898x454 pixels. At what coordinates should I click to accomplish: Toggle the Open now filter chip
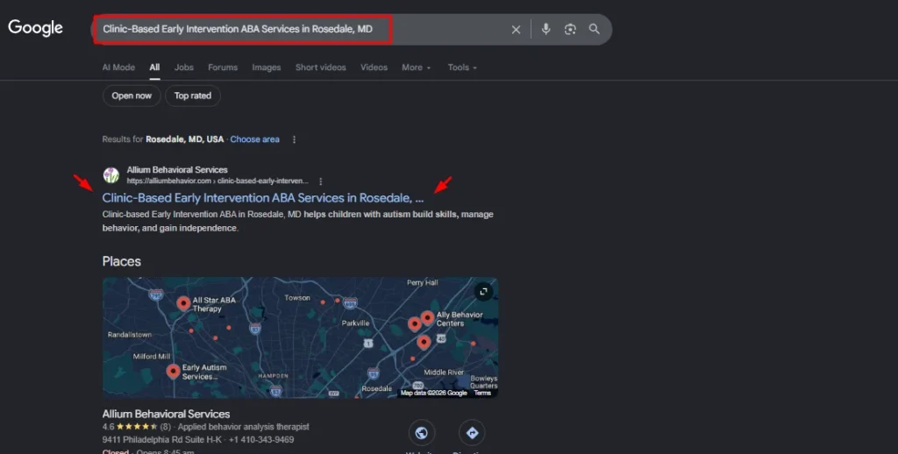click(x=132, y=96)
